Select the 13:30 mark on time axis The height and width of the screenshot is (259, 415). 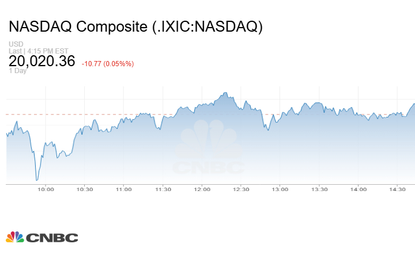pyautogui.click(x=319, y=189)
